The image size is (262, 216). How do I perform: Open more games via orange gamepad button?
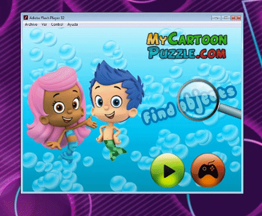(x=208, y=170)
